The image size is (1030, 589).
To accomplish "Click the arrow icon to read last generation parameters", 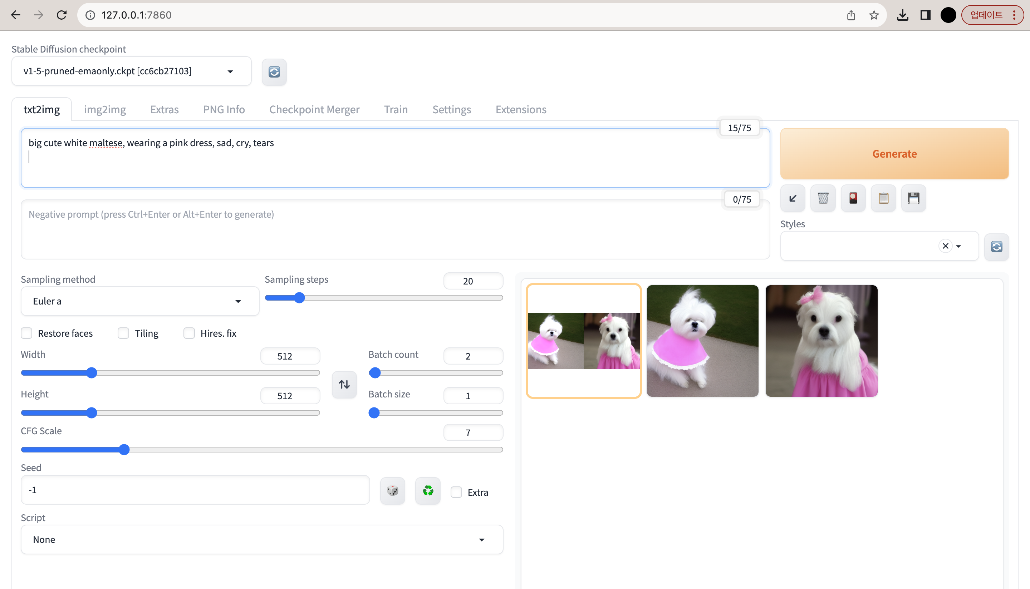I will click(793, 198).
